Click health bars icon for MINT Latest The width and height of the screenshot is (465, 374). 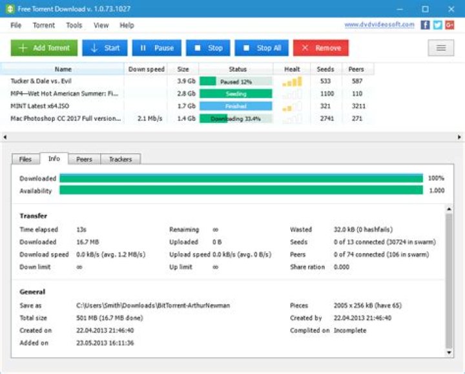click(292, 106)
